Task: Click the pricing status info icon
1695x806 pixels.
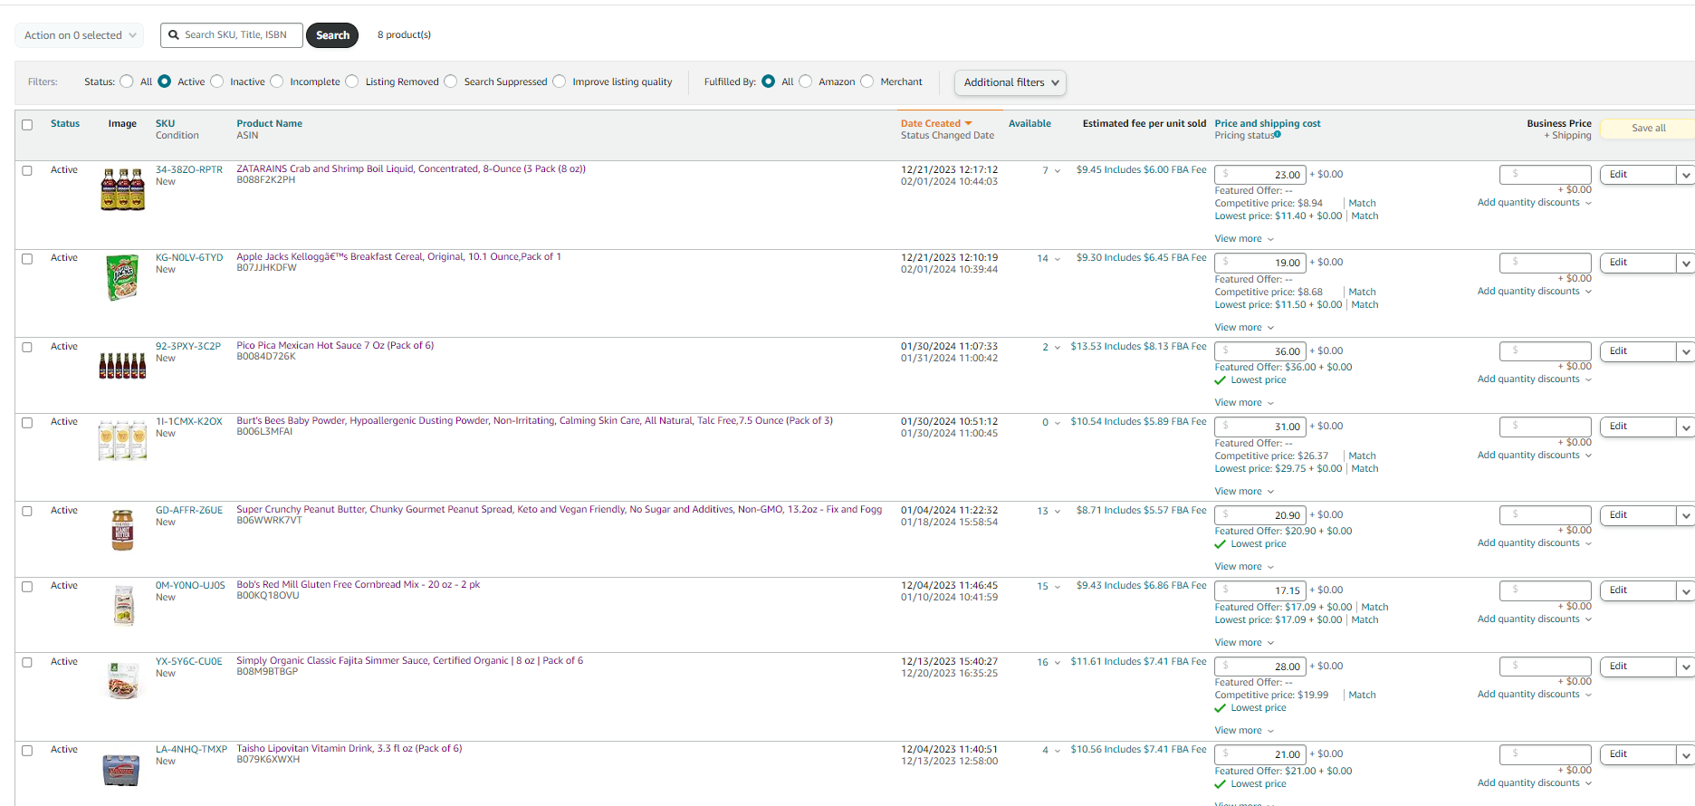Action: click(x=1278, y=135)
